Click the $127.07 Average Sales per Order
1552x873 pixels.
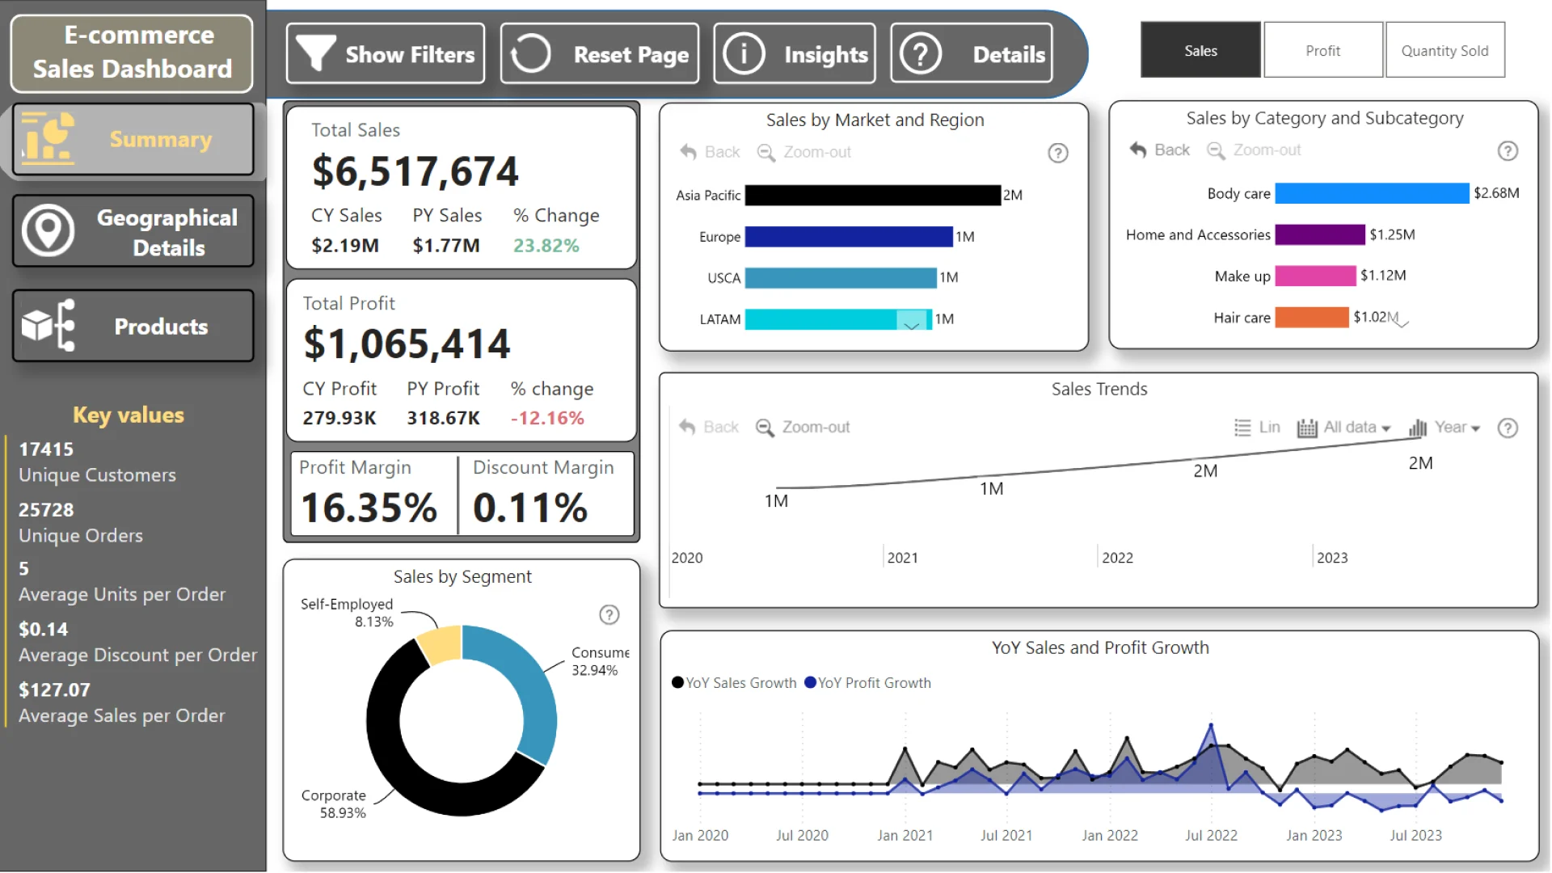pyautogui.click(x=54, y=690)
